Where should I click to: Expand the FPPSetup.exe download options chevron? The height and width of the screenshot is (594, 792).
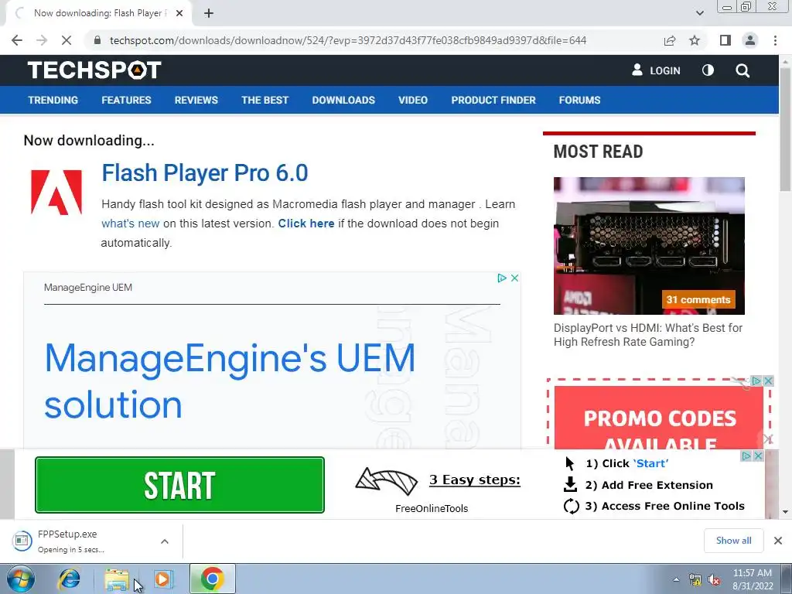[x=165, y=541]
